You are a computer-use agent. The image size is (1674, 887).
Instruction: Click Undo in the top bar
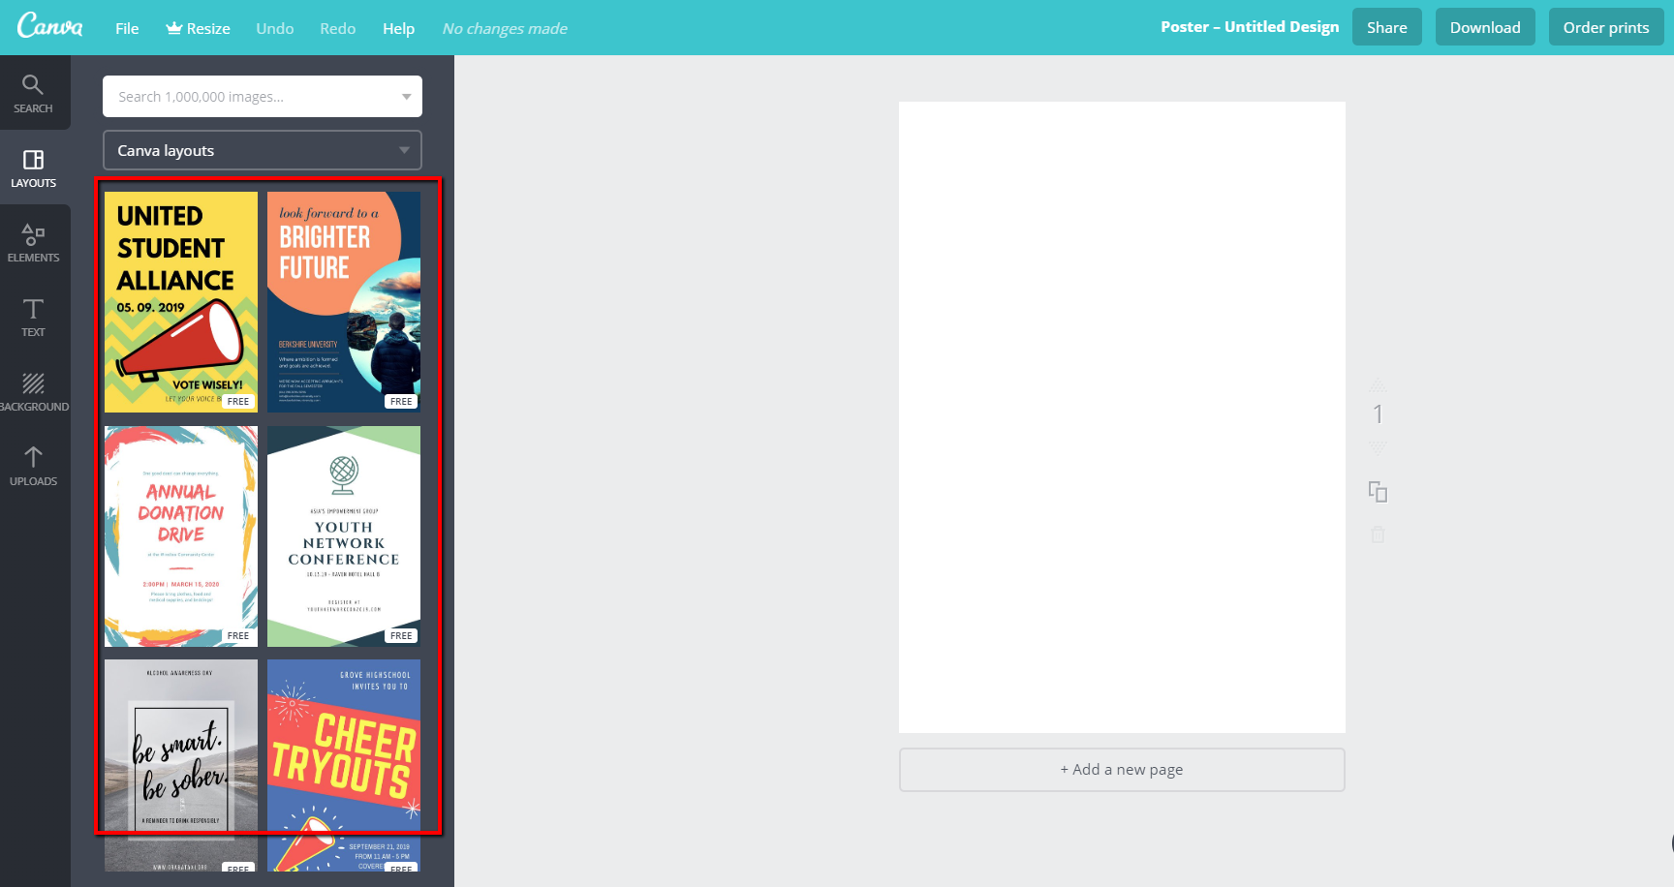point(274,28)
